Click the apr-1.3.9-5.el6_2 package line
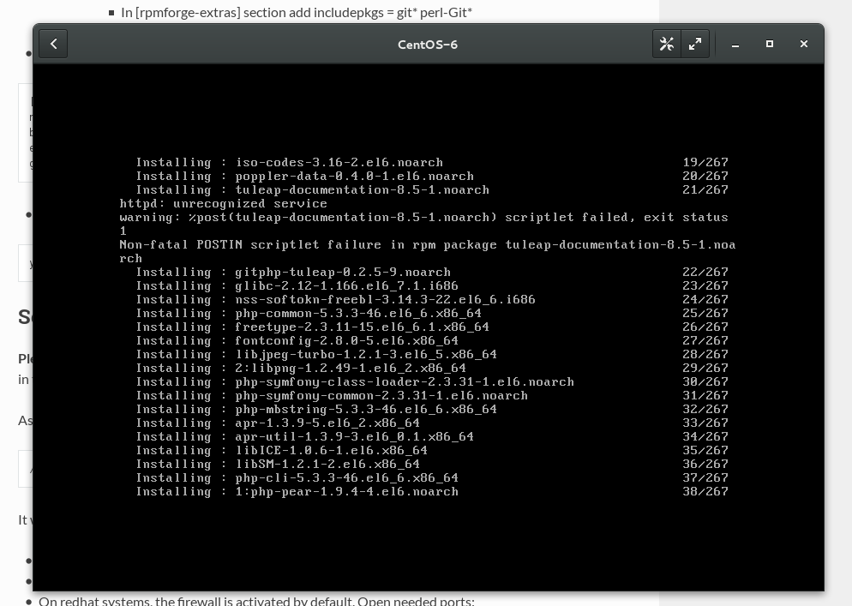Screen dimensions: 852x606 point(432,423)
